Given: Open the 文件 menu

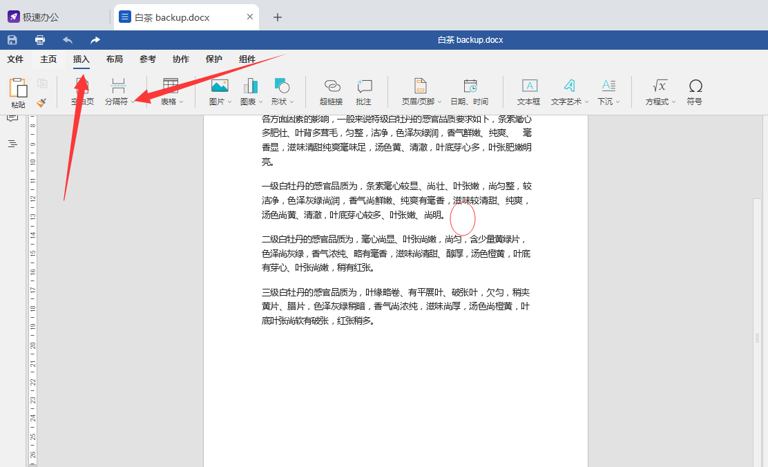Looking at the screenshot, I should (x=15, y=59).
